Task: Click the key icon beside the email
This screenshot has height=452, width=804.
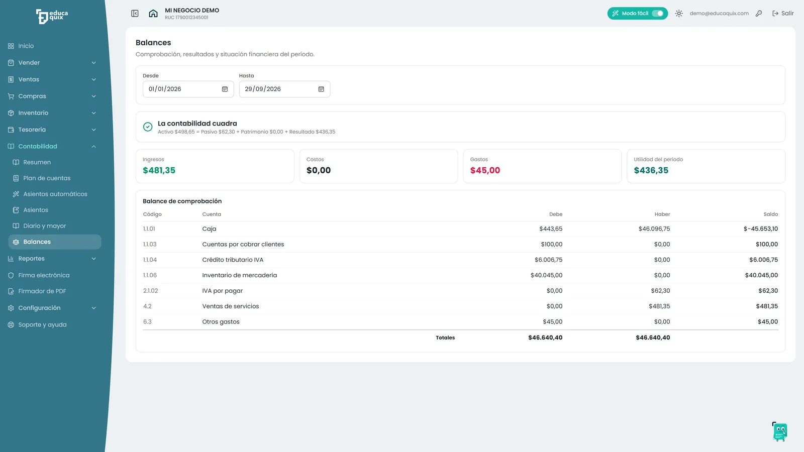Action: point(759,14)
